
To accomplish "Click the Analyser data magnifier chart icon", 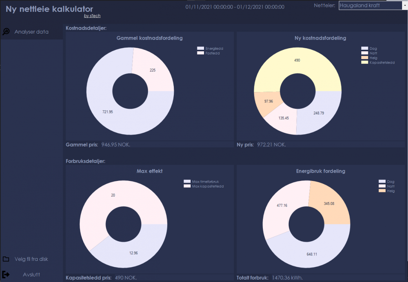I will tap(6, 31).
